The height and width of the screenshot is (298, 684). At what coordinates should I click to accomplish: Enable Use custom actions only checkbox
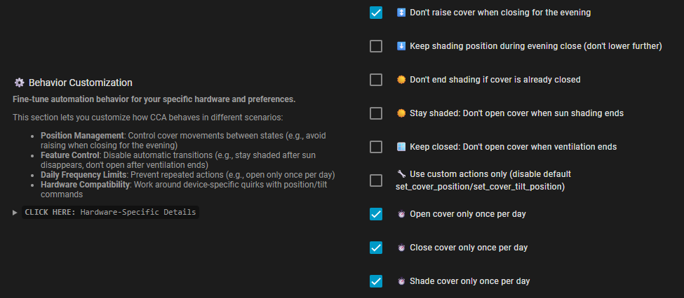click(x=376, y=180)
